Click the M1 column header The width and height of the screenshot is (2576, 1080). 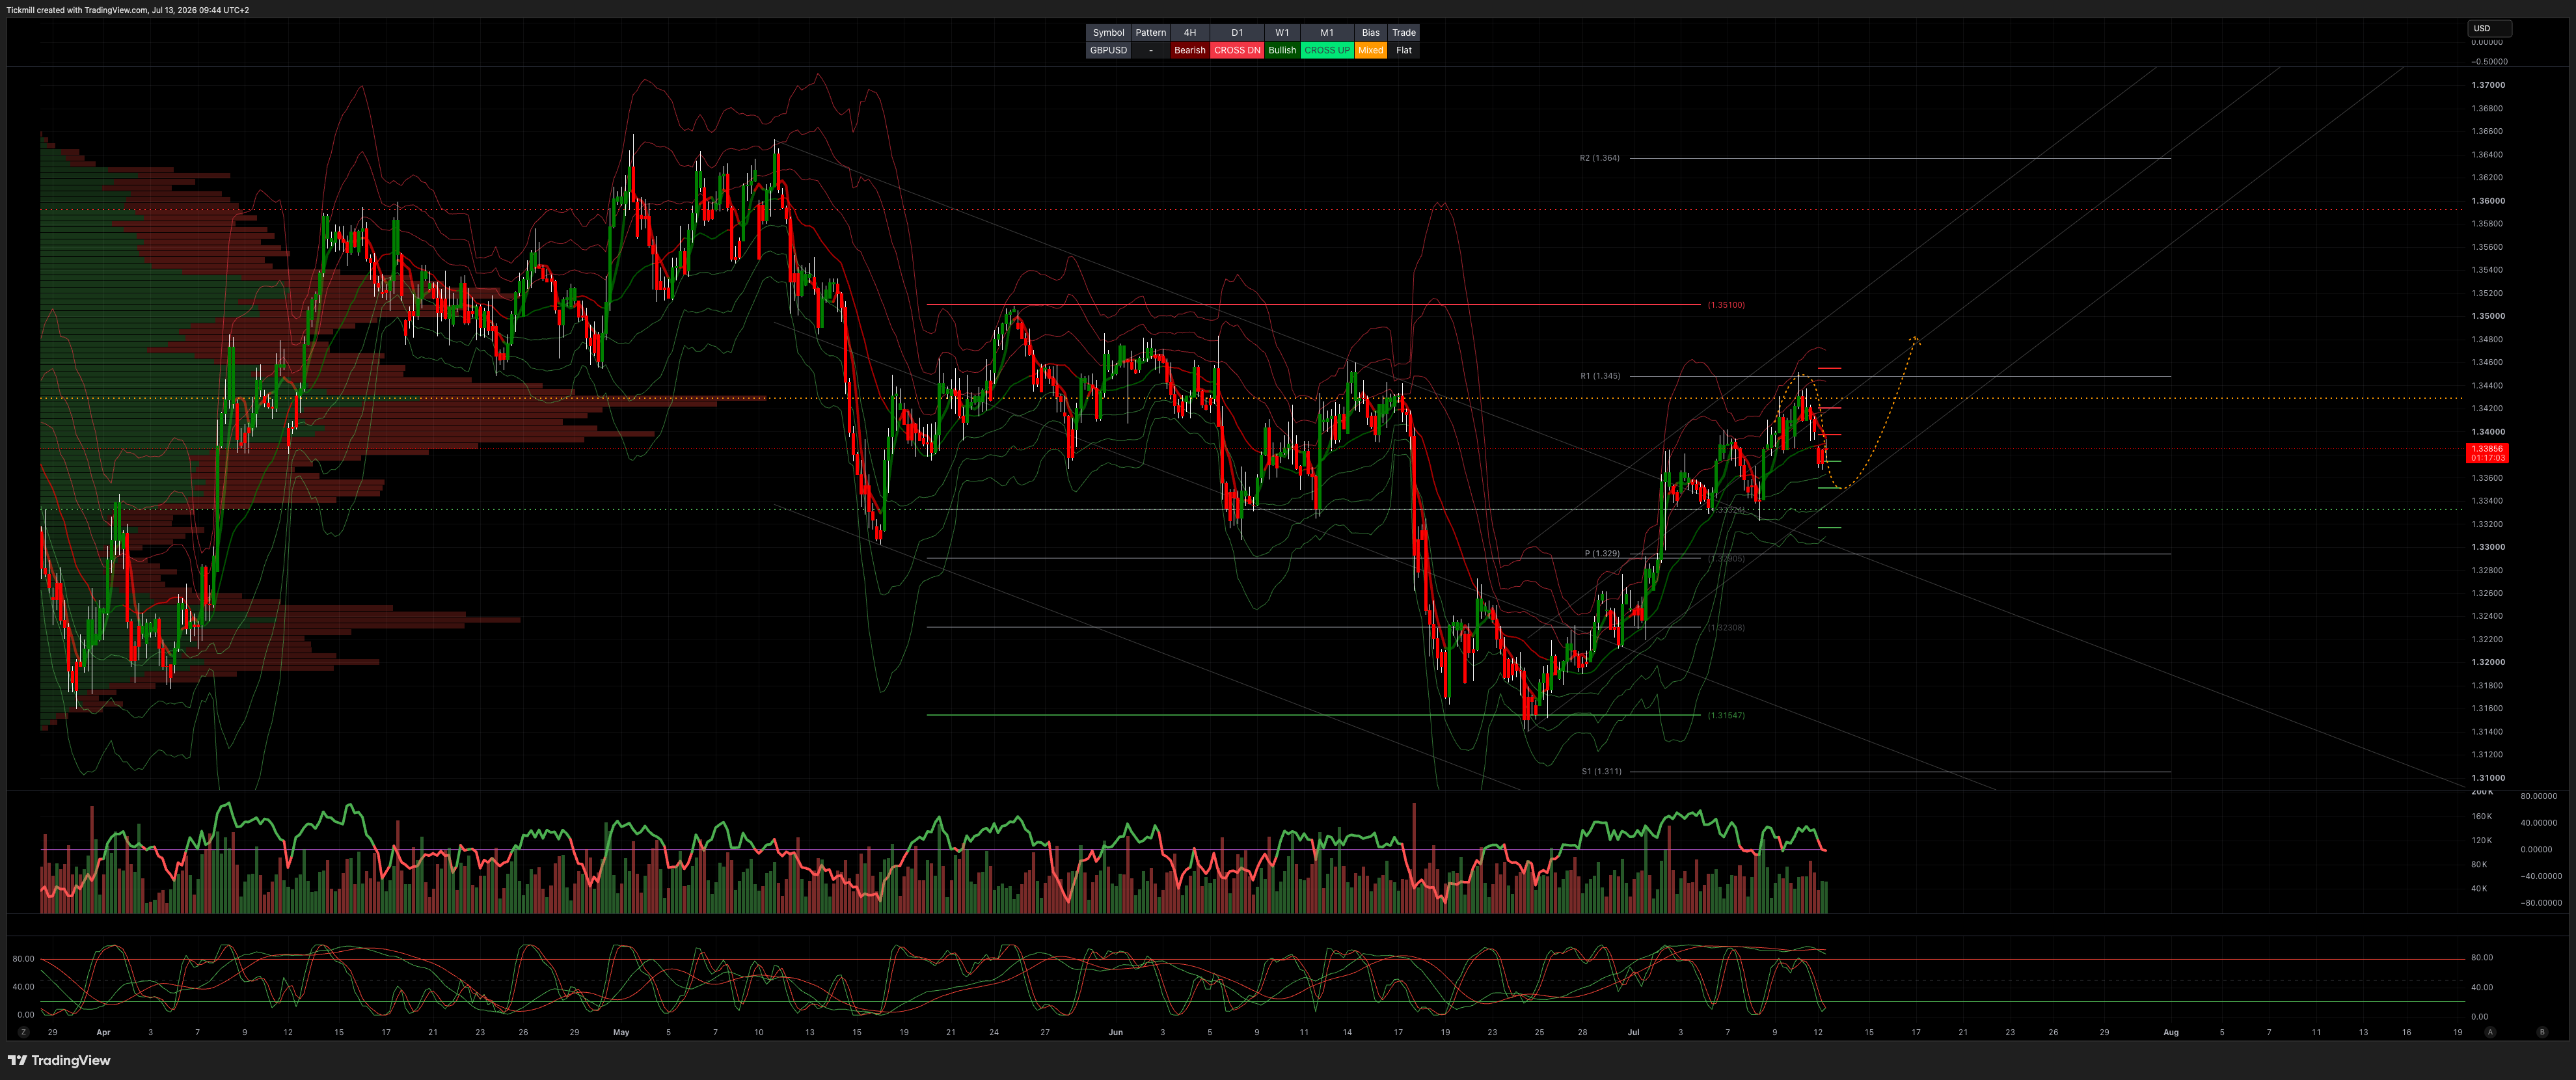click(x=1327, y=33)
